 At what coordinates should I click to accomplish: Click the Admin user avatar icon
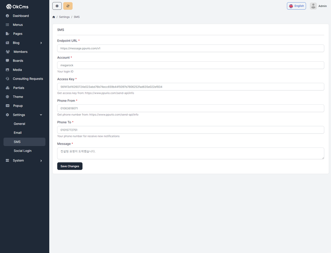(x=313, y=6)
